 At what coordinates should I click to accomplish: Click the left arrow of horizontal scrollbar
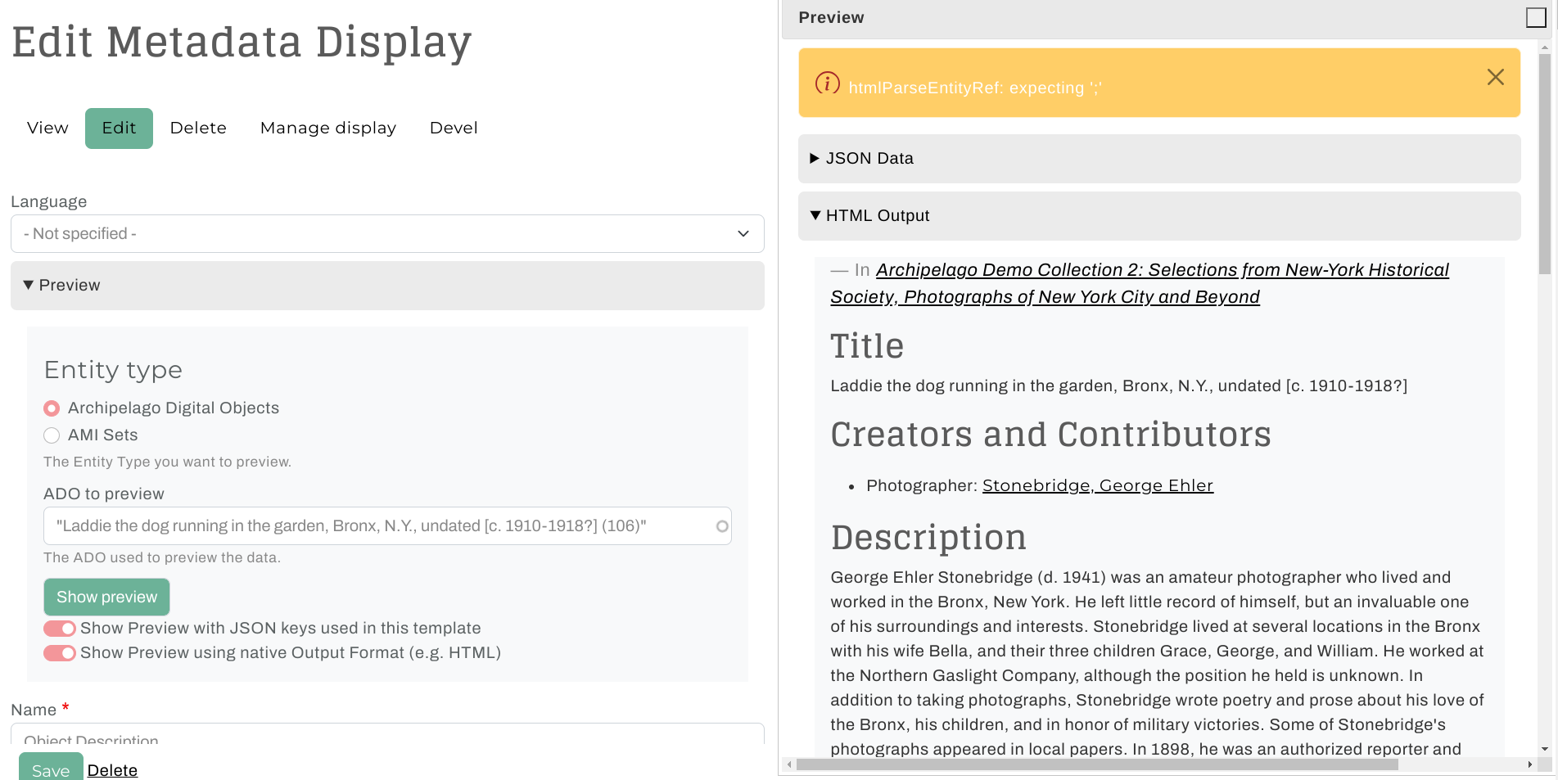click(789, 764)
